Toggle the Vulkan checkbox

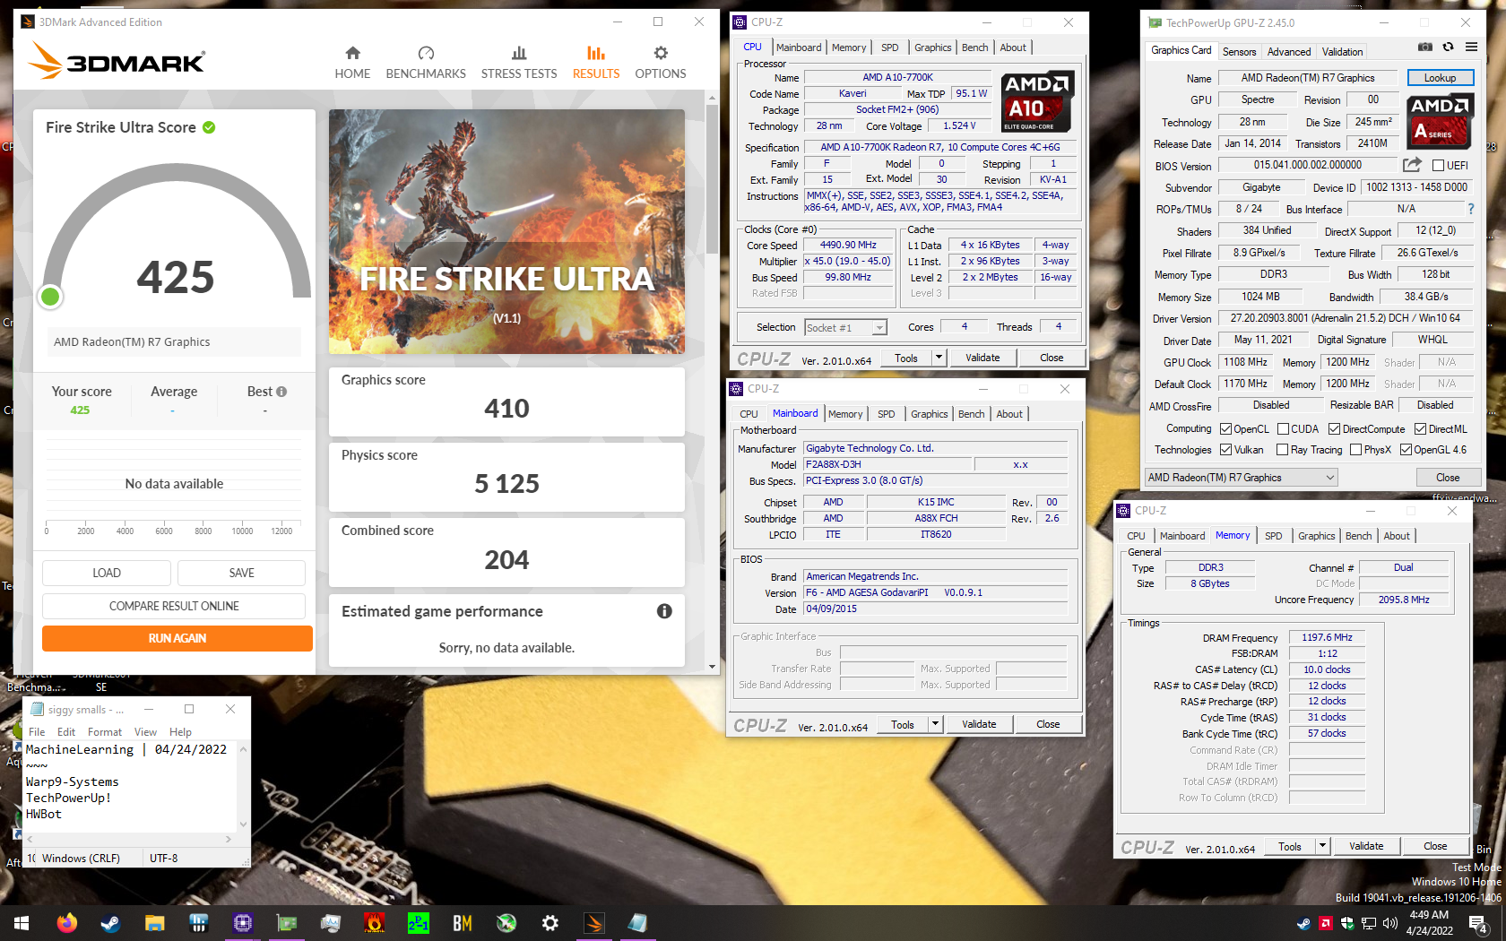pos(1225,450)
